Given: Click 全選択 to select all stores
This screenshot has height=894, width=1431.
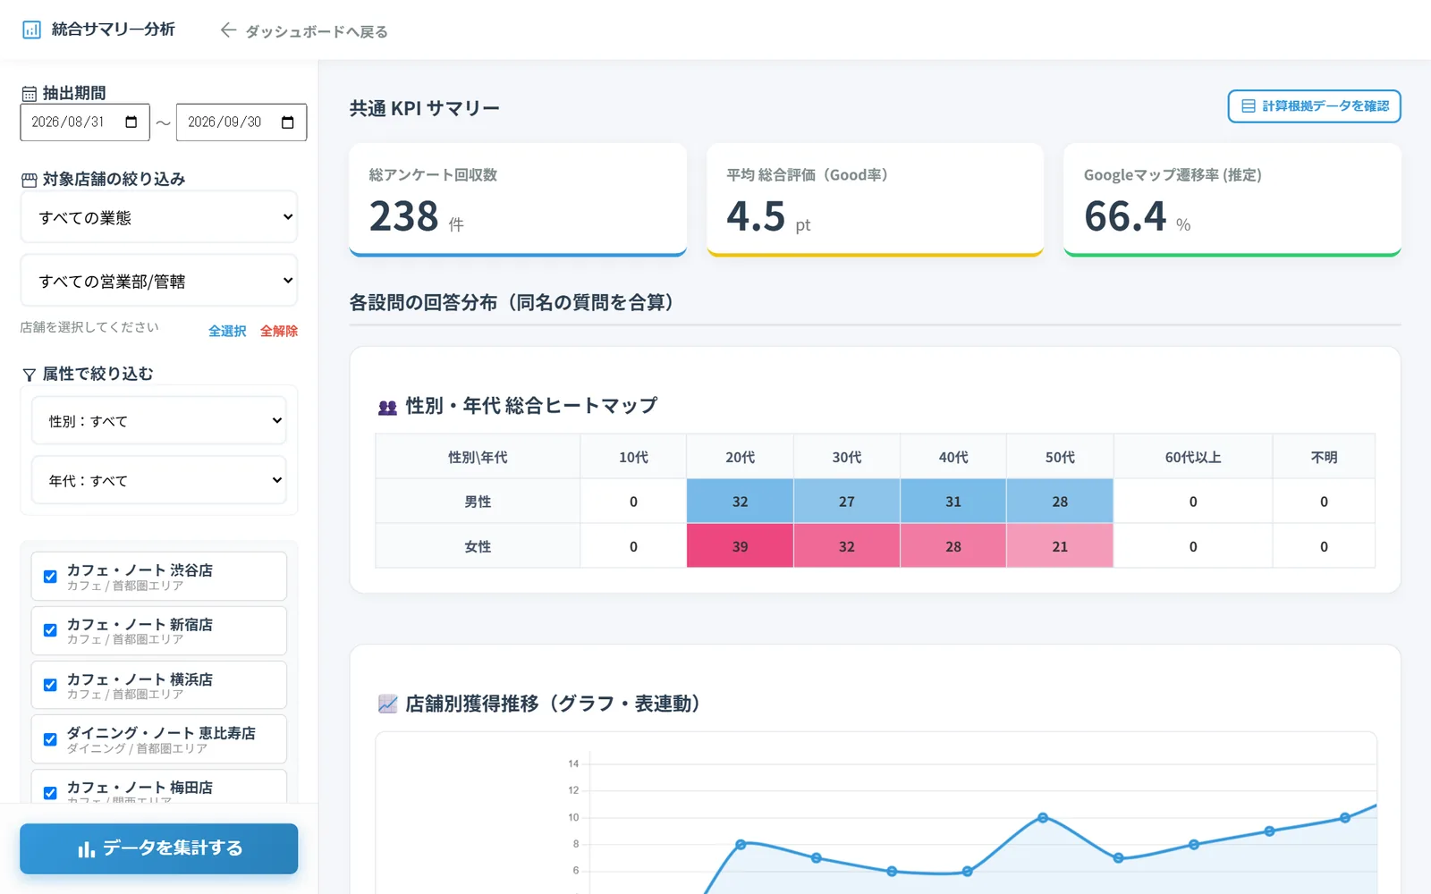Looking at the screenshot, I should point(227,331).
